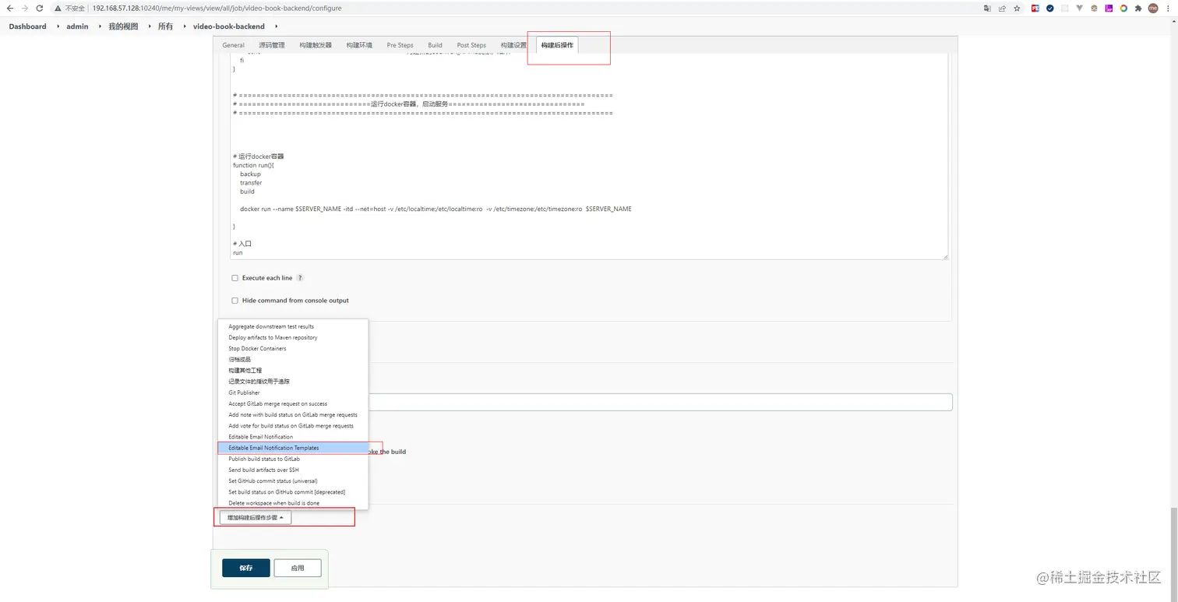Open the admin breadcrumb link
This screenshot has height=602, width=1178.
(78, 26)
